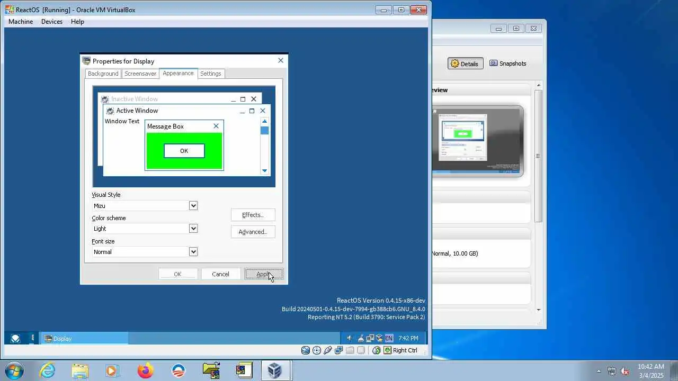Click the VirtualBox cube taskbar icon
The height and width of the screenshot is (381, 678).
point(274,370)
